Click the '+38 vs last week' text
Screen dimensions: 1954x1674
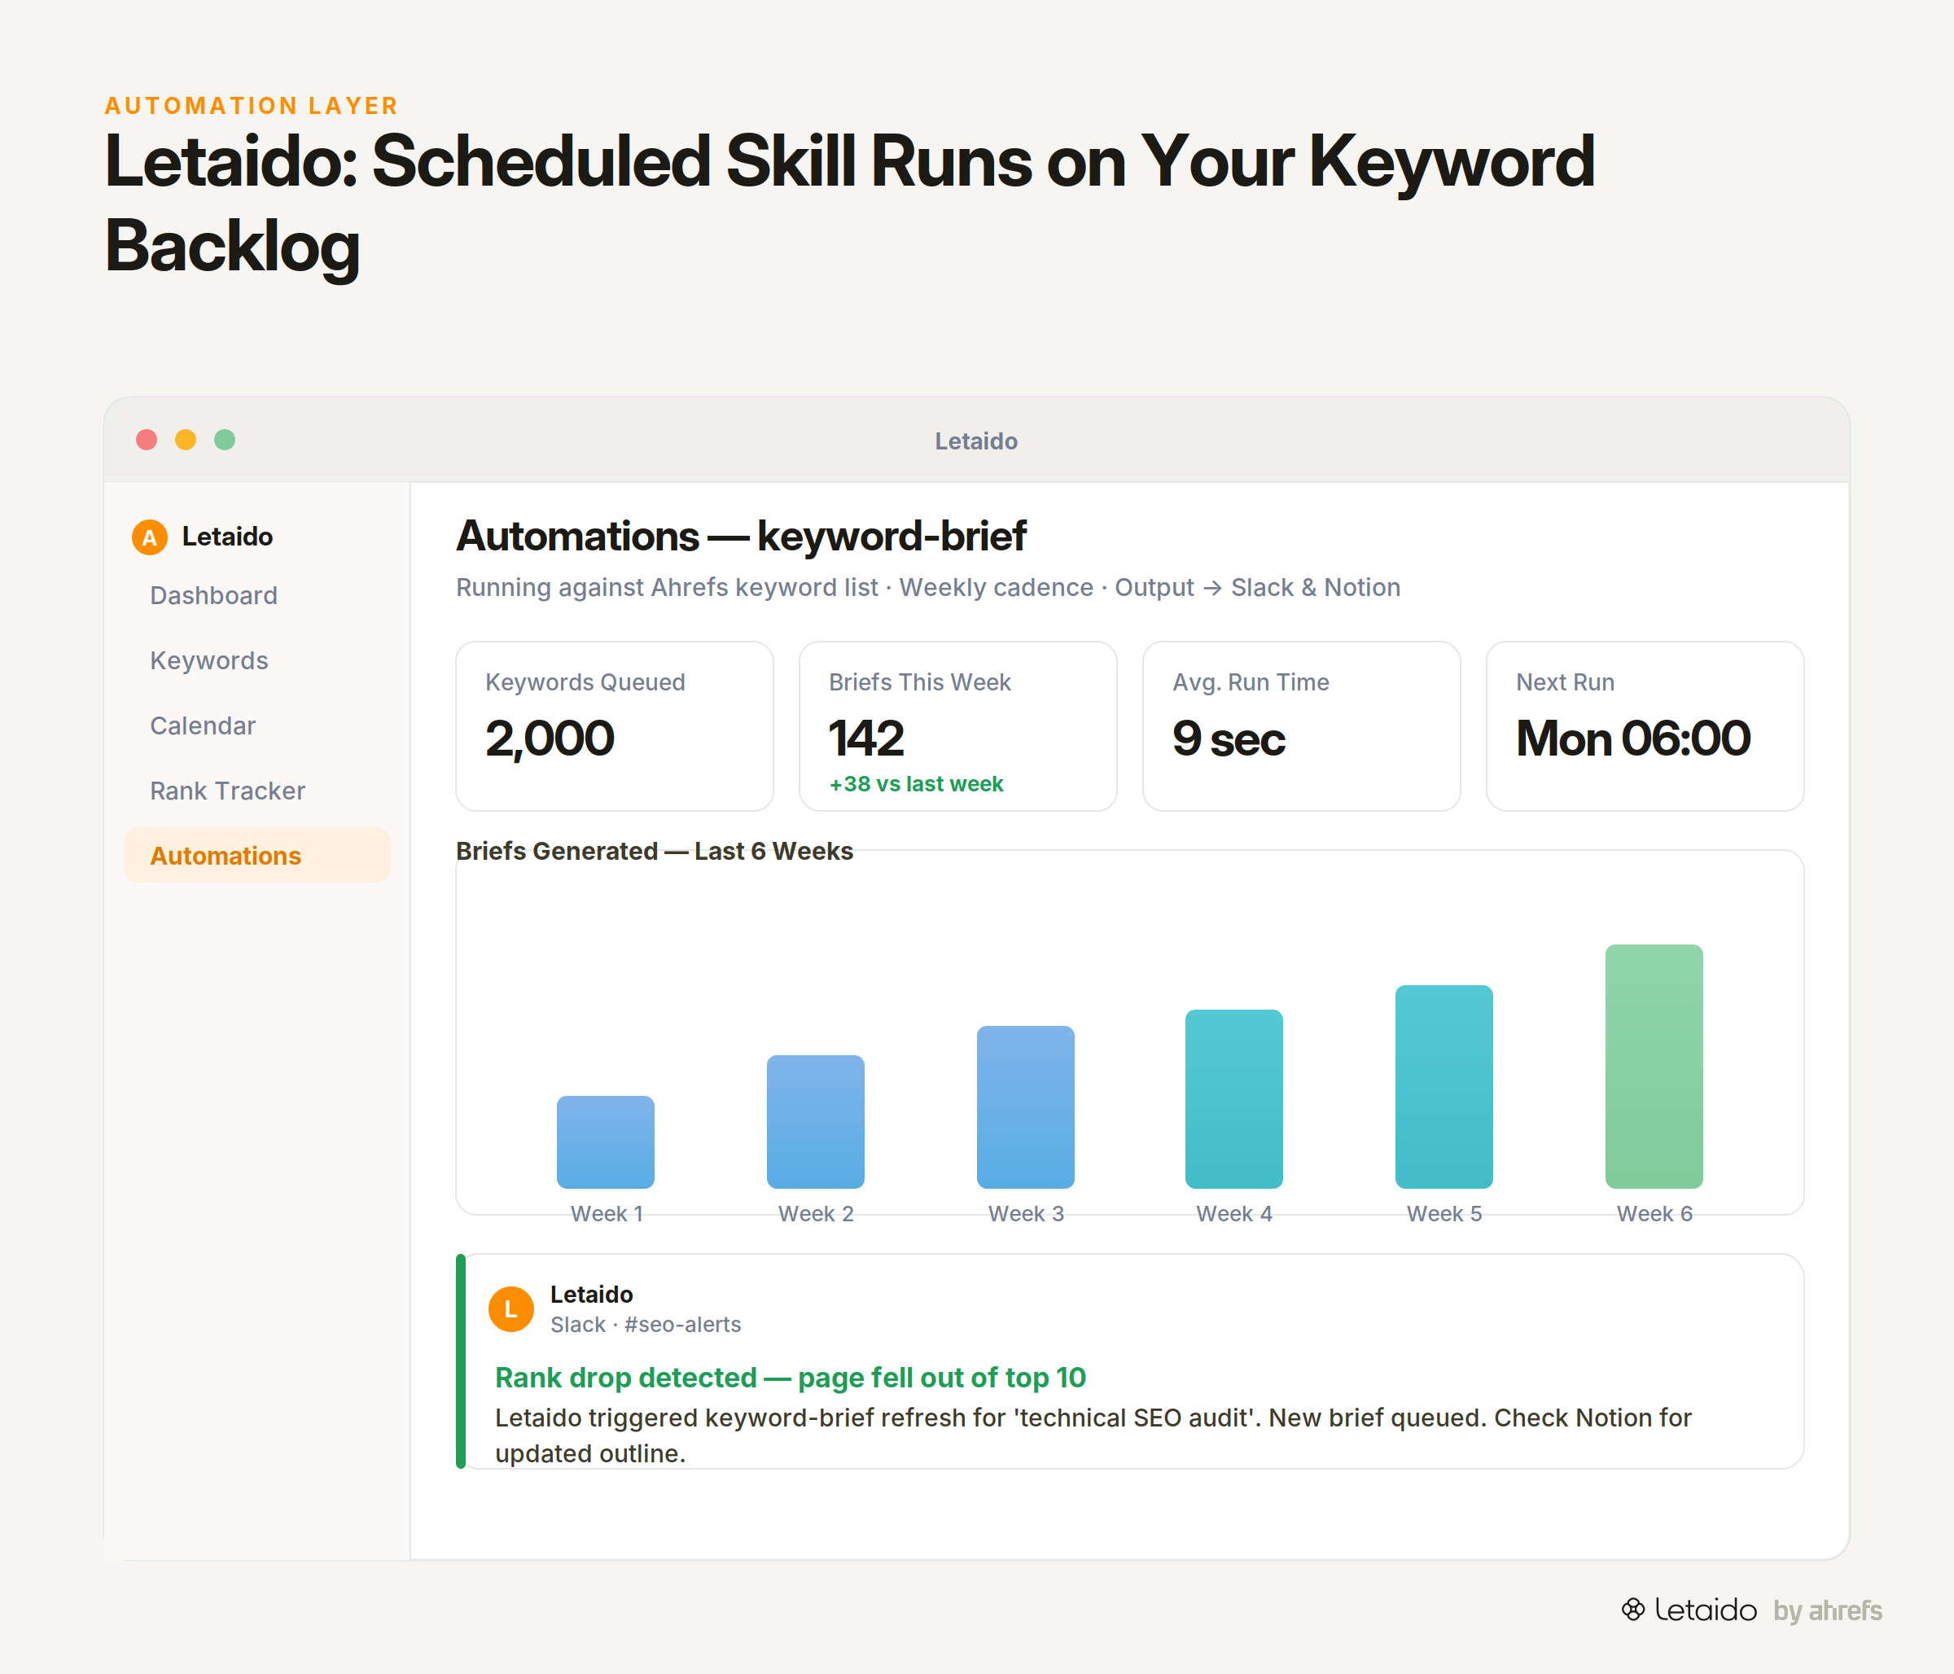916,784
